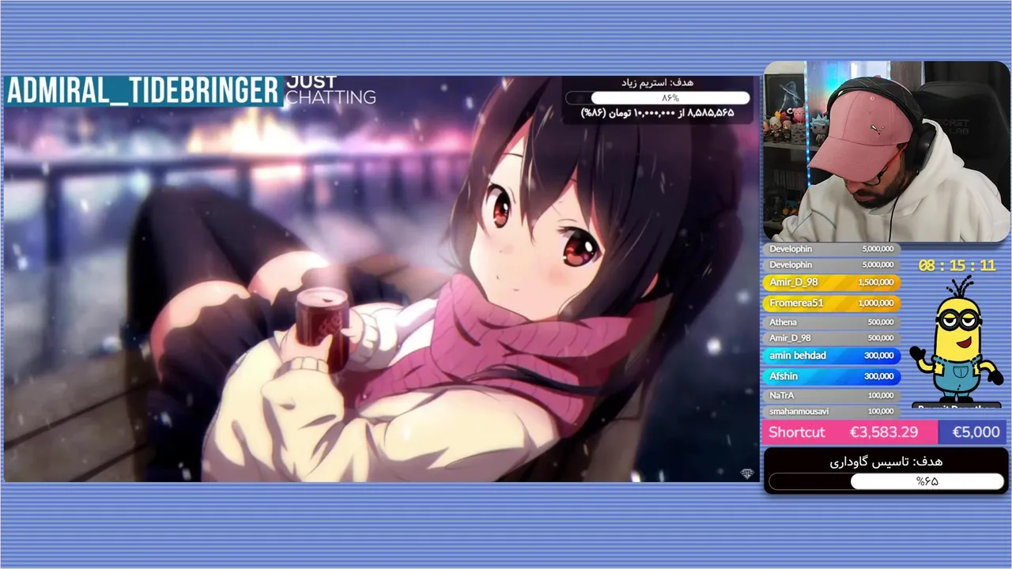Screen dimensions: 1012x569
Task: Select the Athena 500,000 donor row
Action: tap(832, 322)
